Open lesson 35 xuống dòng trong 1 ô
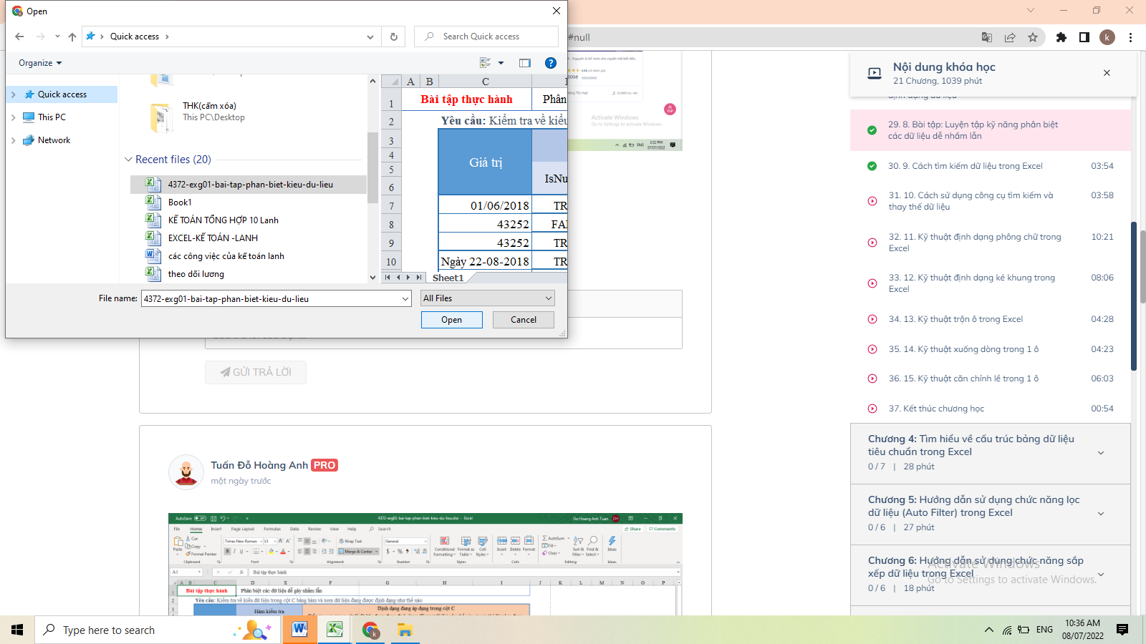Image resolution: width=1146 pixels, height=644 pixels. click(991, 349)
